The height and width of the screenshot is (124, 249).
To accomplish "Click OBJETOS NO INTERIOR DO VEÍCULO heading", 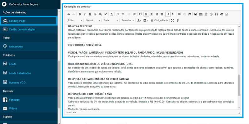I will (100, 64).
